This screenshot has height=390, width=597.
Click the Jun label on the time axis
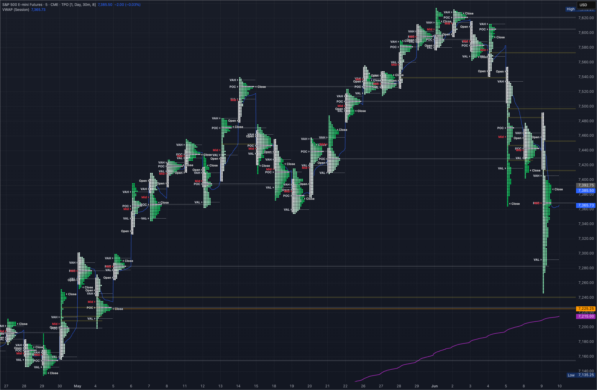(x=434, y=386)
